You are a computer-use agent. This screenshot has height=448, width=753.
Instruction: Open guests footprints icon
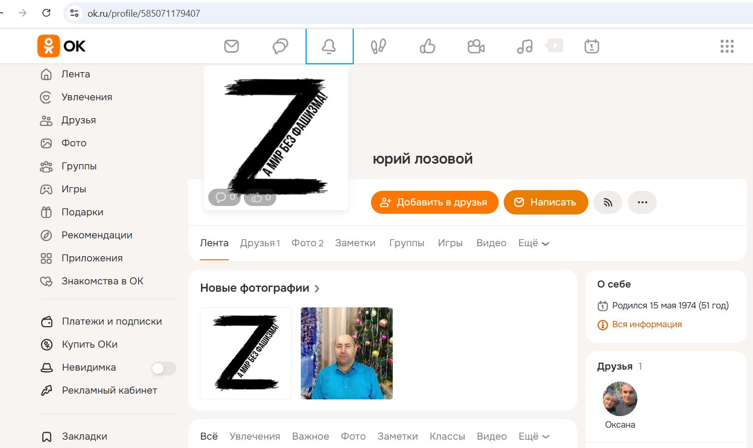tap(378, 47)
